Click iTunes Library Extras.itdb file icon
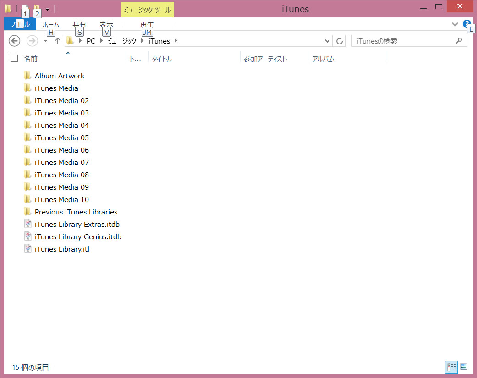Viewport: 477px width, 378px height. (x=27, y=224)
